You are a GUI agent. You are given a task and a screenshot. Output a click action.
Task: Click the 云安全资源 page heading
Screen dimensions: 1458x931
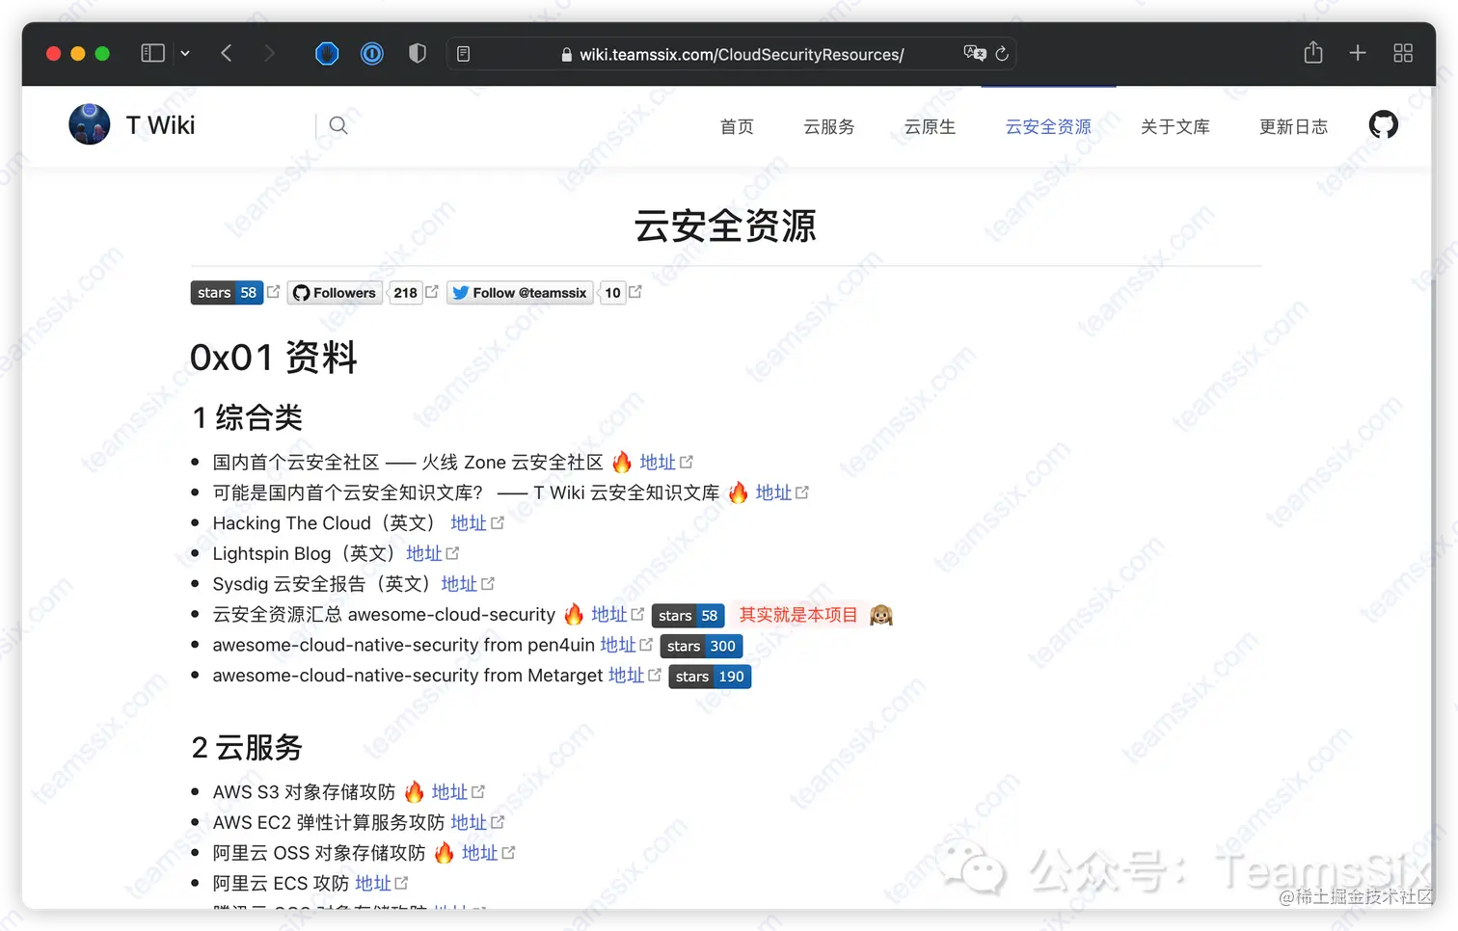[x=725, y=226]
